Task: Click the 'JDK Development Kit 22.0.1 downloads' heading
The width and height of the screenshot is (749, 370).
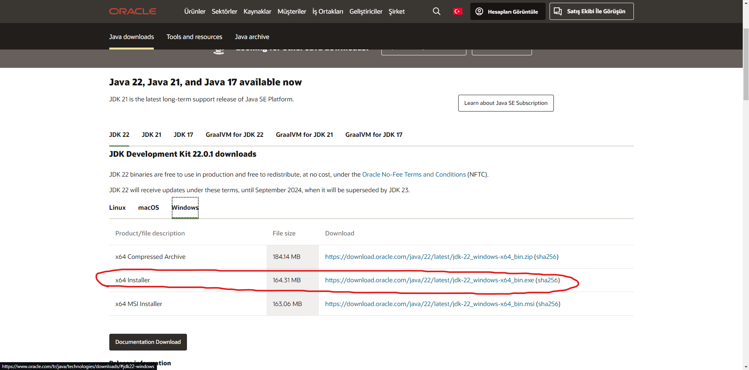Action: click(183, 154)
